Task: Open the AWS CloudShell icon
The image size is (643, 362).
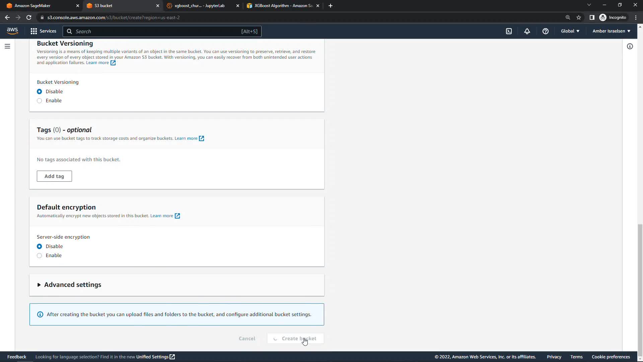Action: [509, 31]
